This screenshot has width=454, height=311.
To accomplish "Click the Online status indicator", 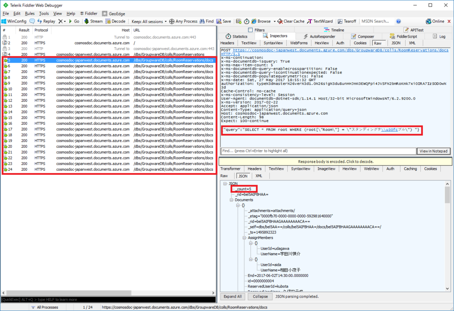I will point(435,21).
